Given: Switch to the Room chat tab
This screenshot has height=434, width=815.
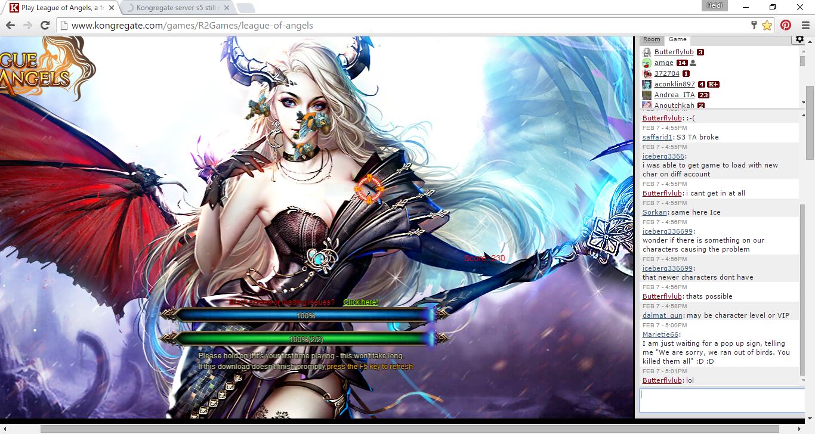Looking at the screenshot, I should [x=652, y=39].
